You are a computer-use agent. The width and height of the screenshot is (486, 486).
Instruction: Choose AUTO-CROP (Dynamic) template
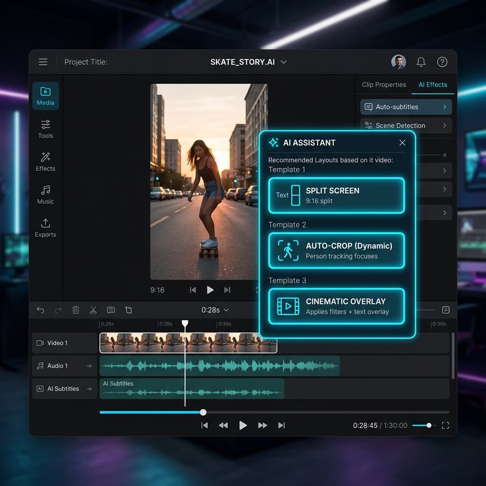click(x=336, y=251)
